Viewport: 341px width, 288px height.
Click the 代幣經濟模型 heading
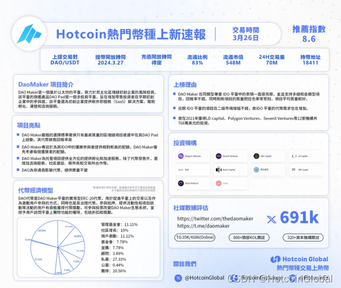click(36, 190)
